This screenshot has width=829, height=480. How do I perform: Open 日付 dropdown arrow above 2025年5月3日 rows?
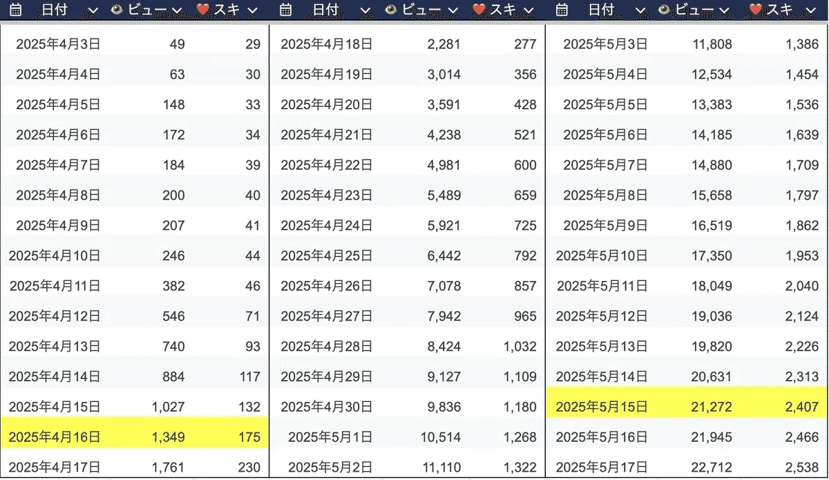pos(640,10)
